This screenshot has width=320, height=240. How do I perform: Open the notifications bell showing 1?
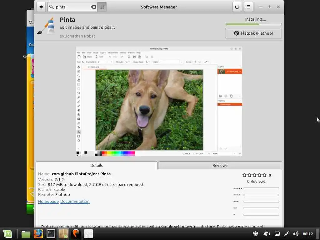click(267, 234)
